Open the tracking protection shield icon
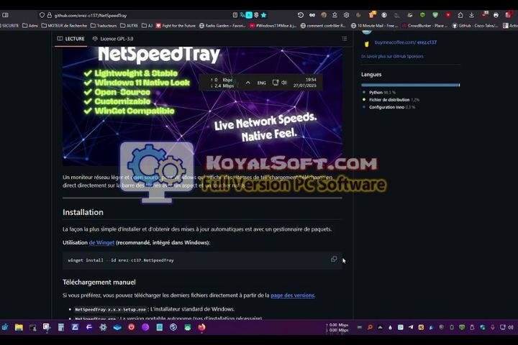This screenshot has height=345, width=518. coord(42,15)
